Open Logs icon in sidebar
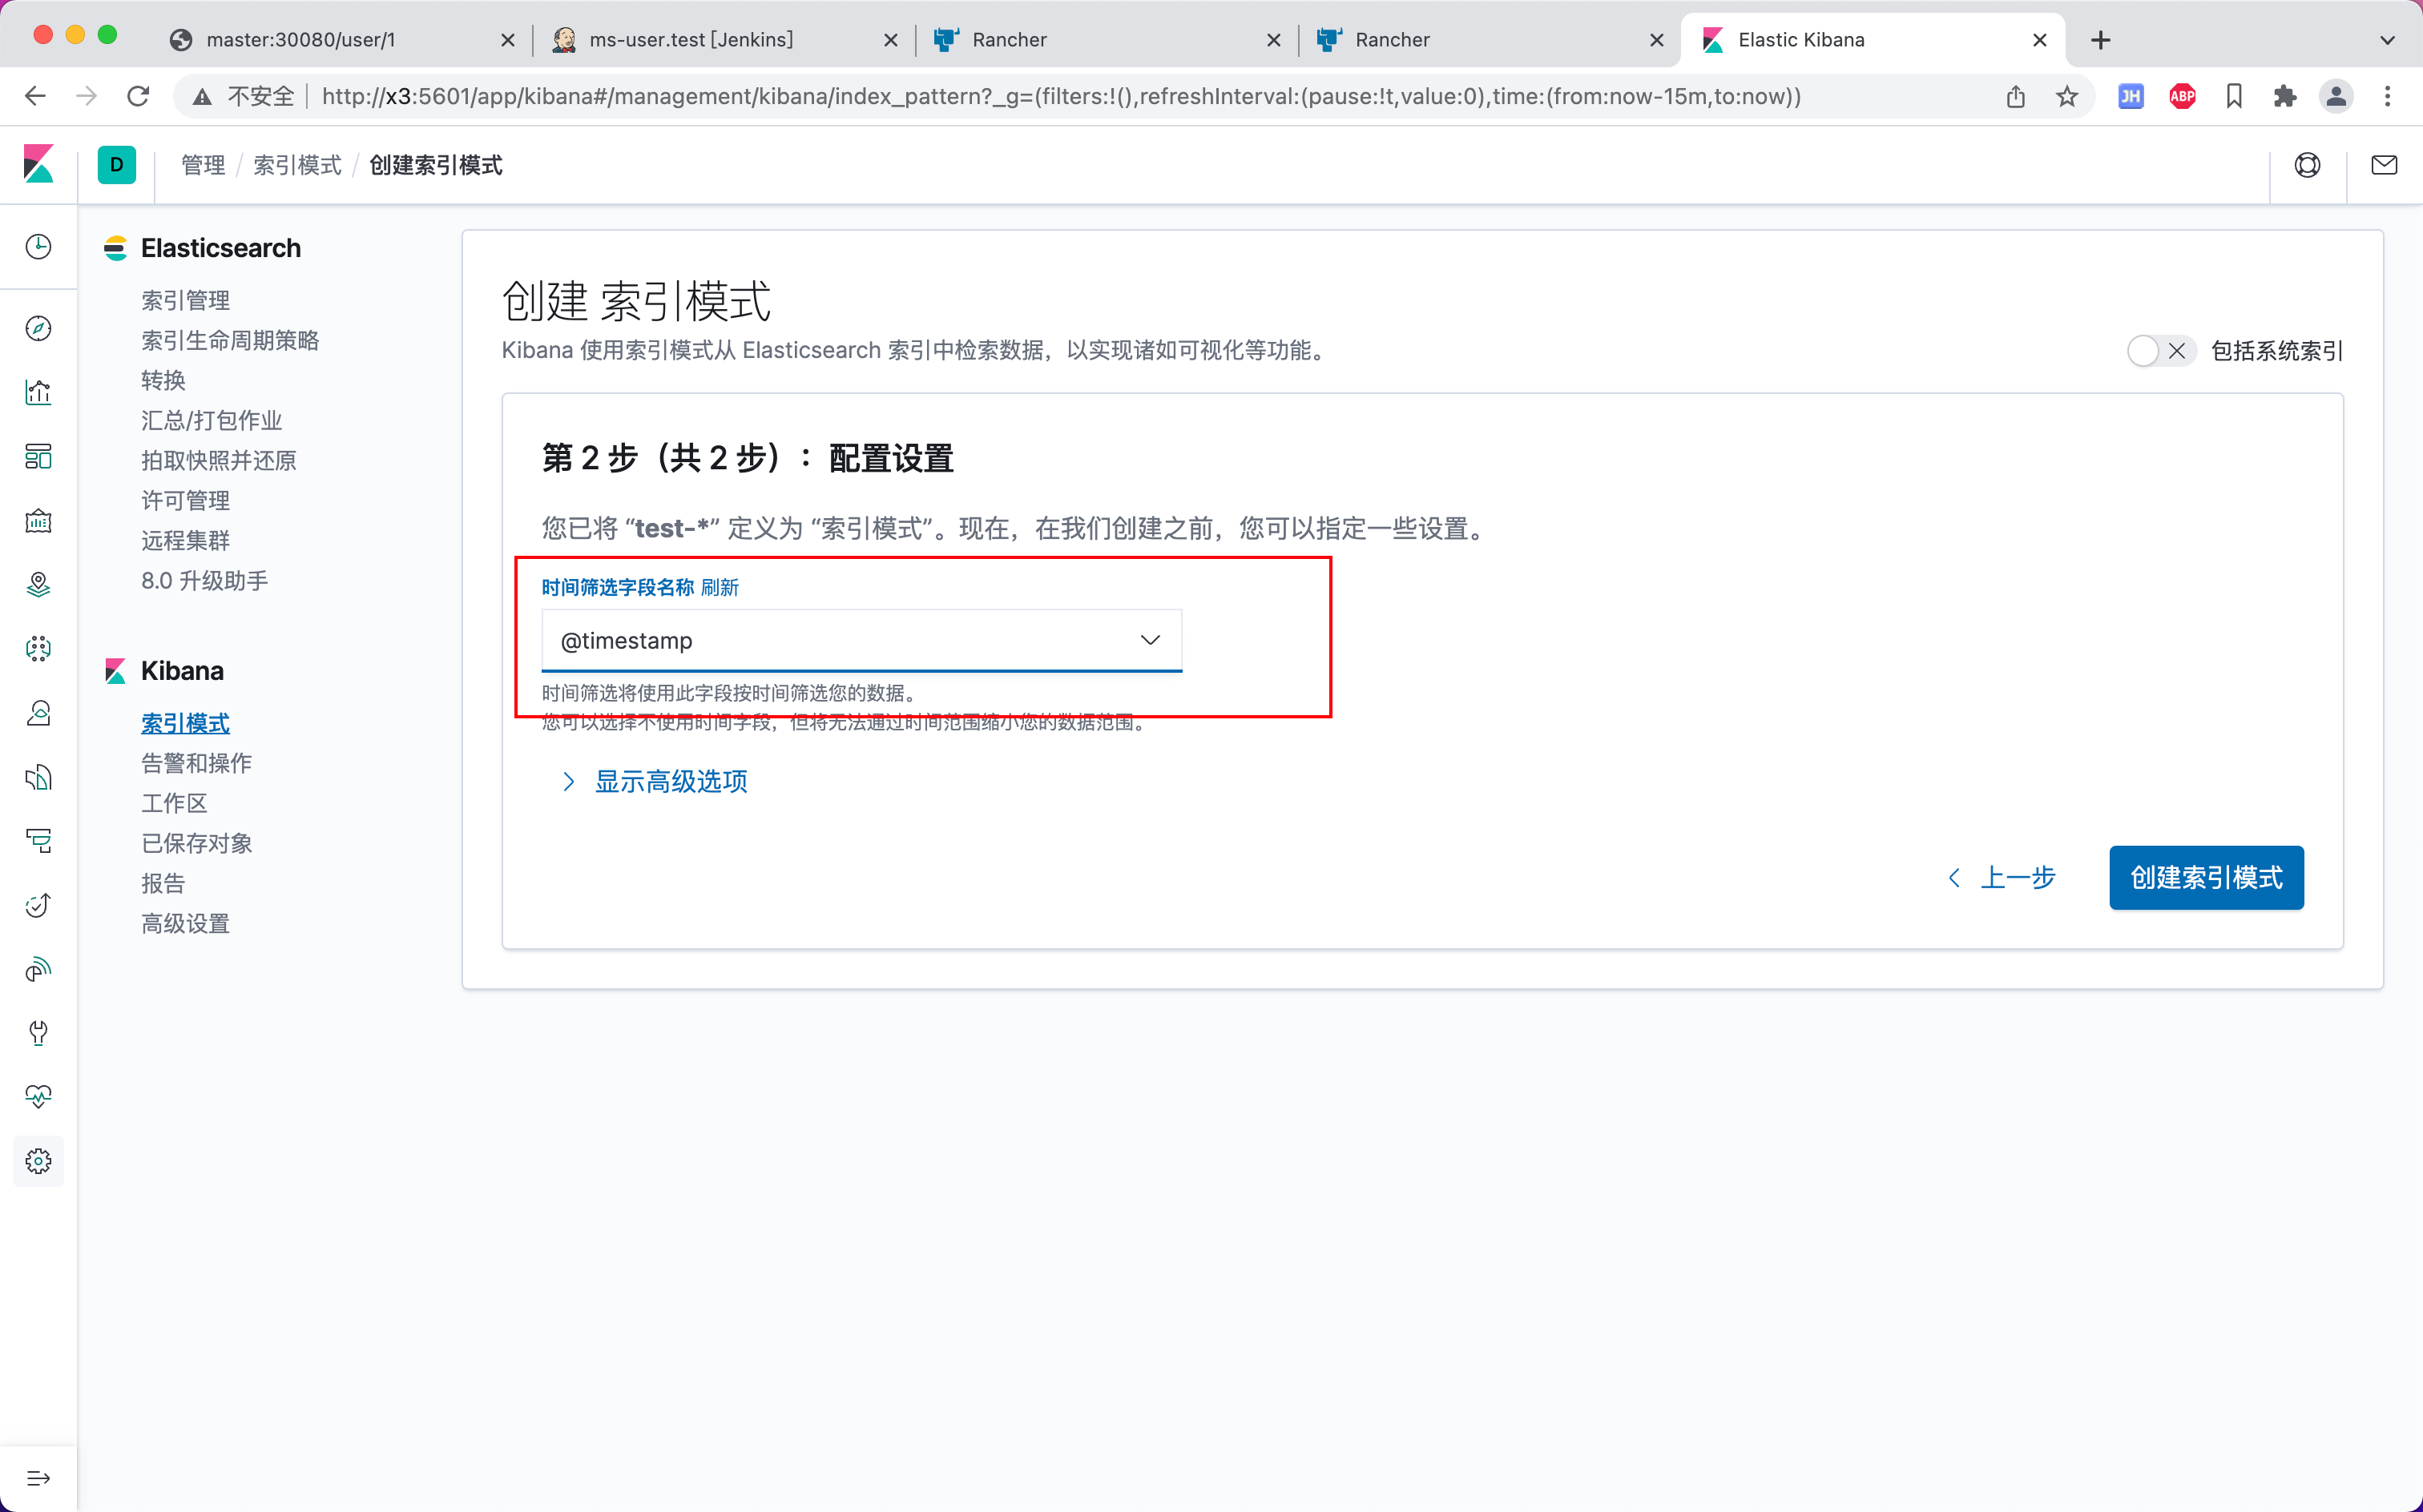The image size is (2423, 1512). [x=38, y=777]
